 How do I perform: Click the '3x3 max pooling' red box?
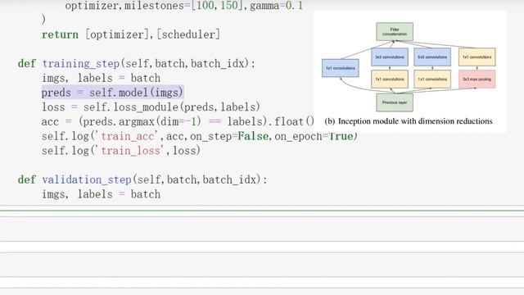477,79
